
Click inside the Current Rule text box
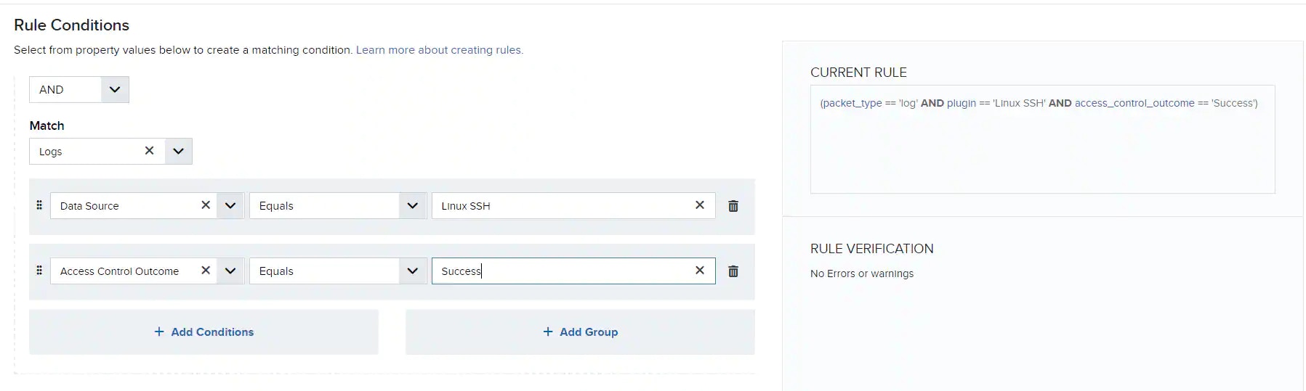point(1042,139)
